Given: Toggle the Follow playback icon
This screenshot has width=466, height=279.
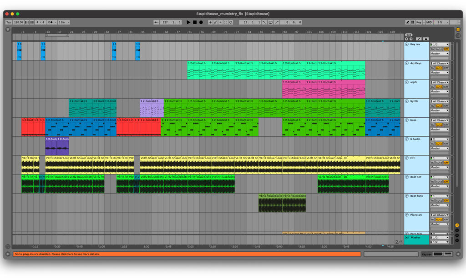Looking at the screenshot, I should (157, 22).
